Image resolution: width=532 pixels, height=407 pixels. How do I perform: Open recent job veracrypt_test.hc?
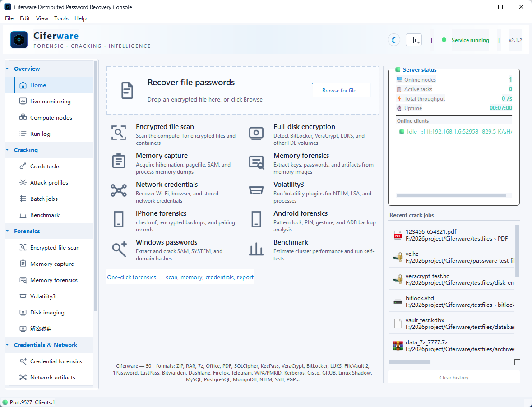click(x=452, y=279)
